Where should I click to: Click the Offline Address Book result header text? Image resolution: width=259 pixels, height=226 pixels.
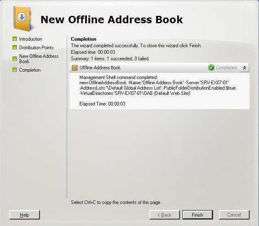click(100, 68)
